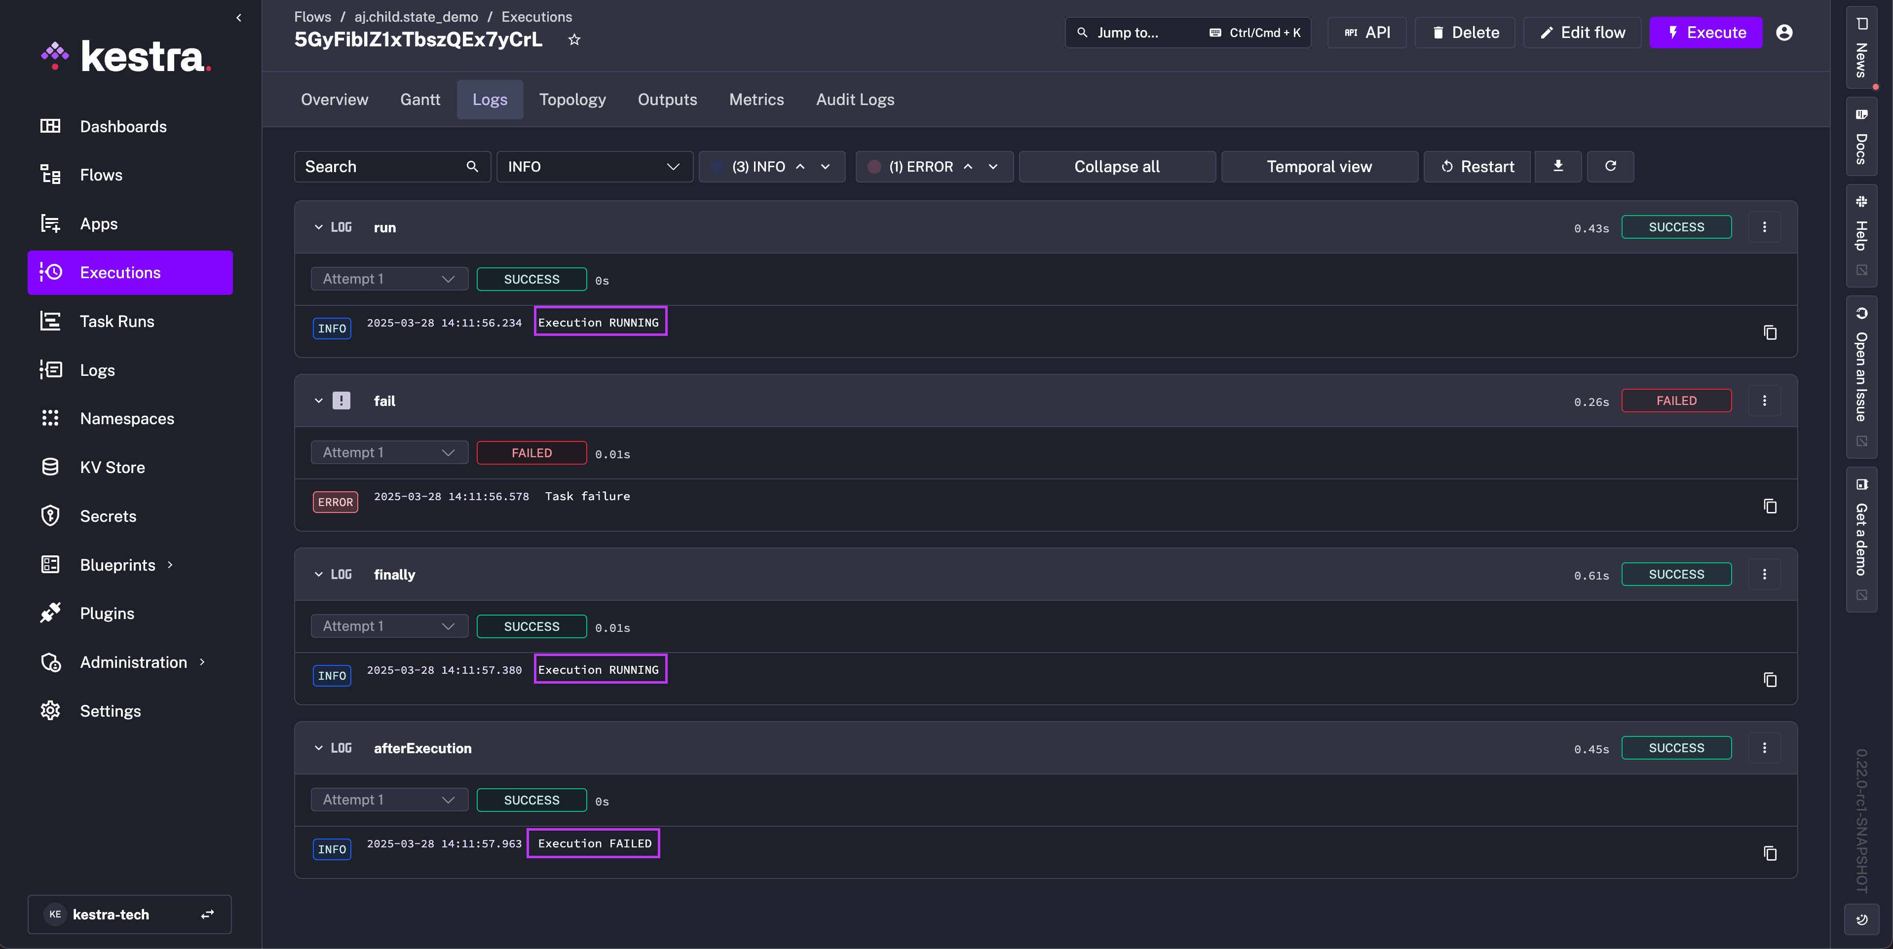The height and width of the screenshot is (949, 1893).
Task: Switch to the Gantt tab
Action: (x=419, y=99)
